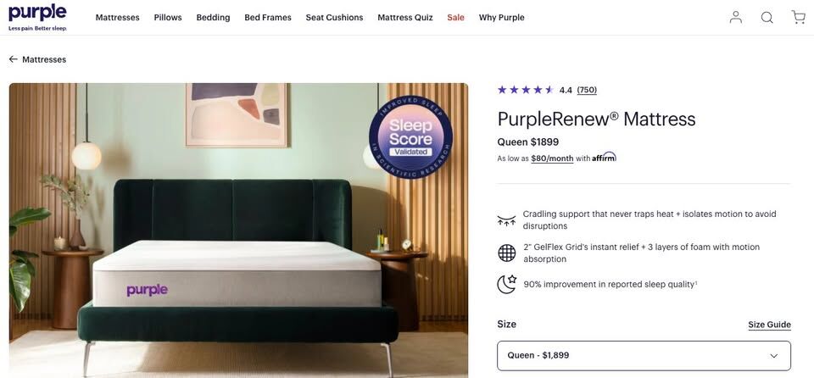The width and height of the screenshot is (814, 378).
Task: Click the GelFlex Grid globe icon
Action: 507,253
